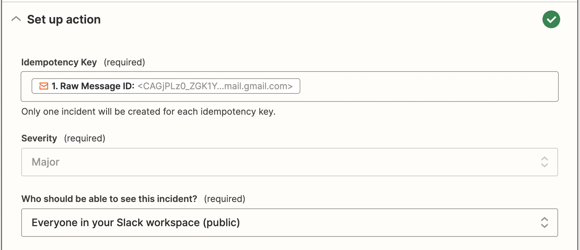
Task: Open the Severity dropdown showing Major
Action: pos(289,162)
